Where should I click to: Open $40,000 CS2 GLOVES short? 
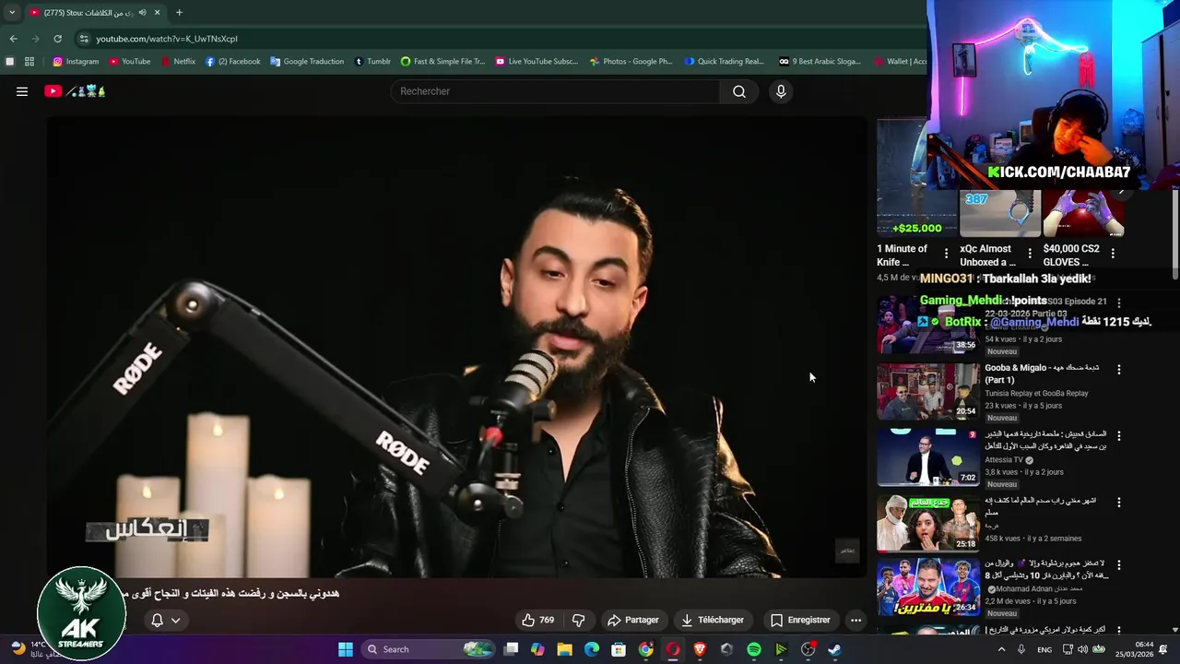(1083, 213)
